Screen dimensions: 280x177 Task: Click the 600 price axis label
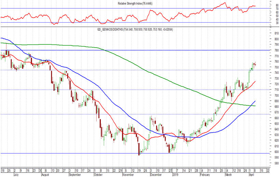point(277,152)
